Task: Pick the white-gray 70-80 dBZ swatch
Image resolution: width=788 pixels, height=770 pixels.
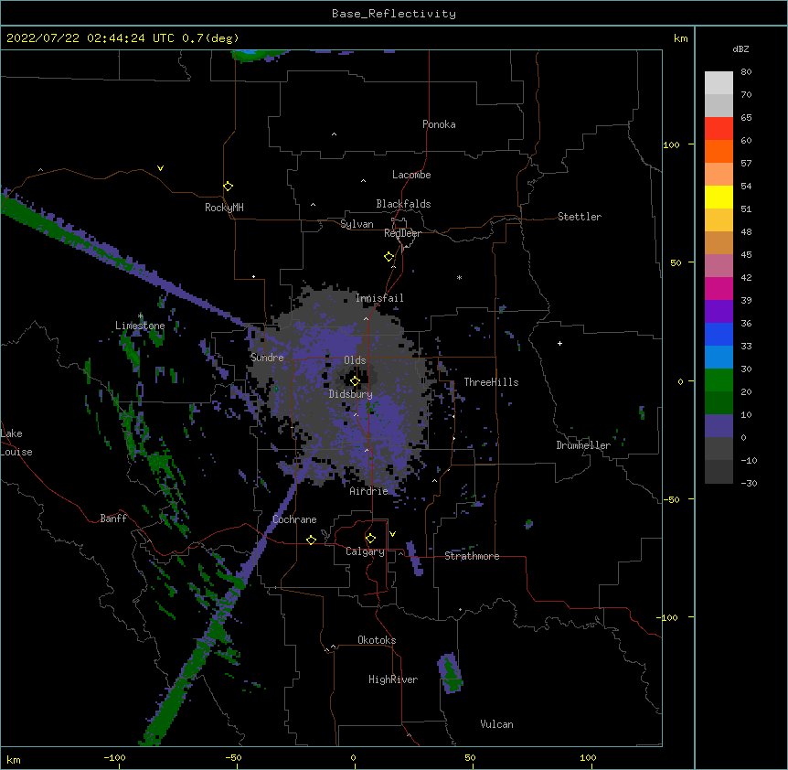Action: (719, 82)
